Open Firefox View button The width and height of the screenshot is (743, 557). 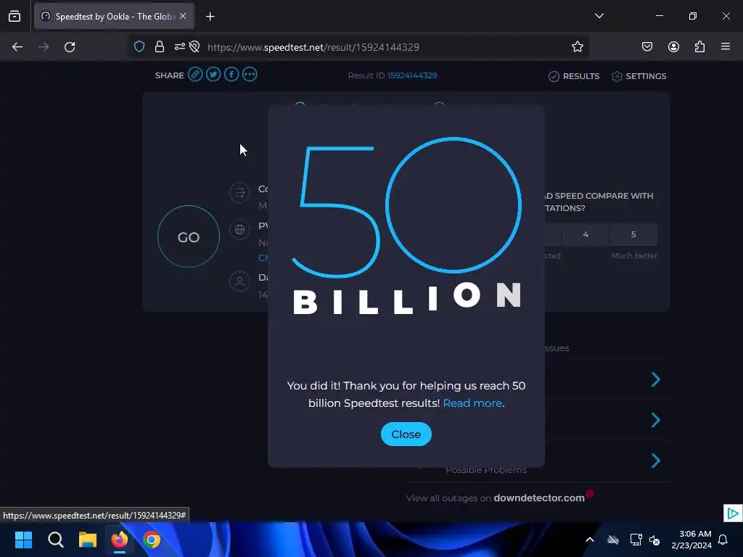click(x=15, y=17)
